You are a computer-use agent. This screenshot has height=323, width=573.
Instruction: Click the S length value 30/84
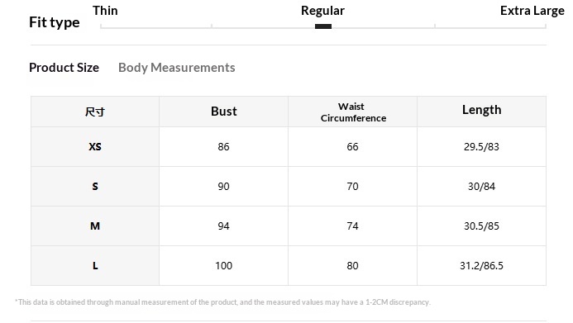coord(482,187)
